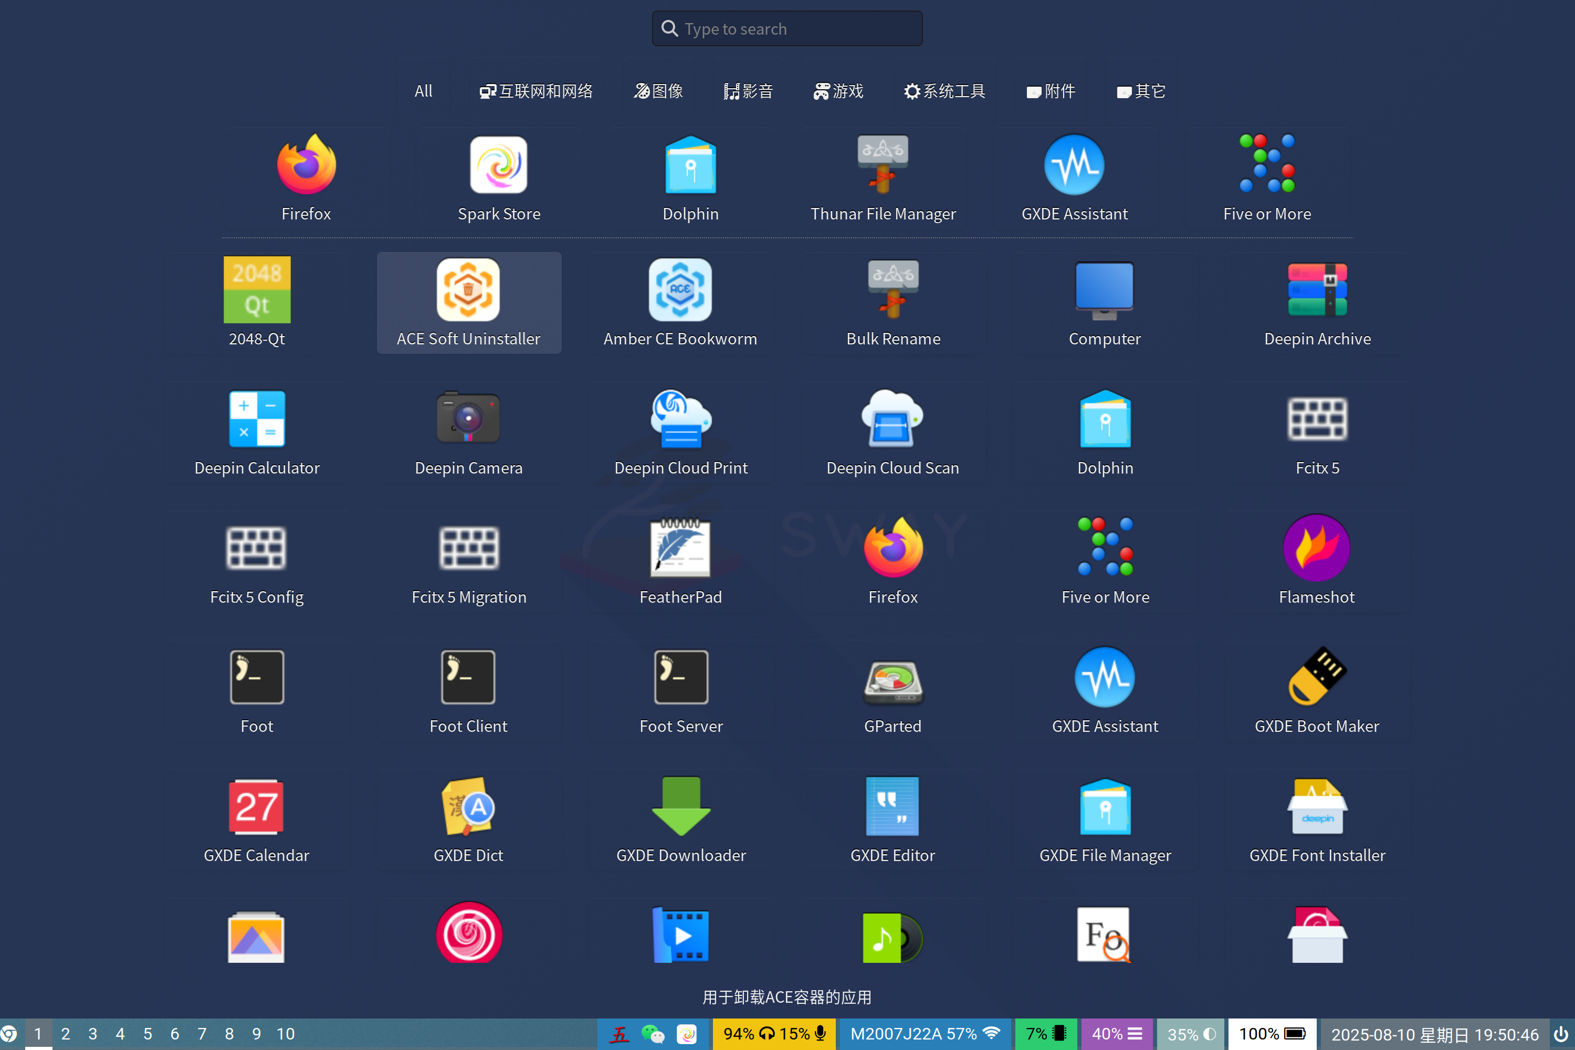Open Deepin Cloud Scan
The image size is (1575, 1050).
pyautogui.click(x=894, y=432)
